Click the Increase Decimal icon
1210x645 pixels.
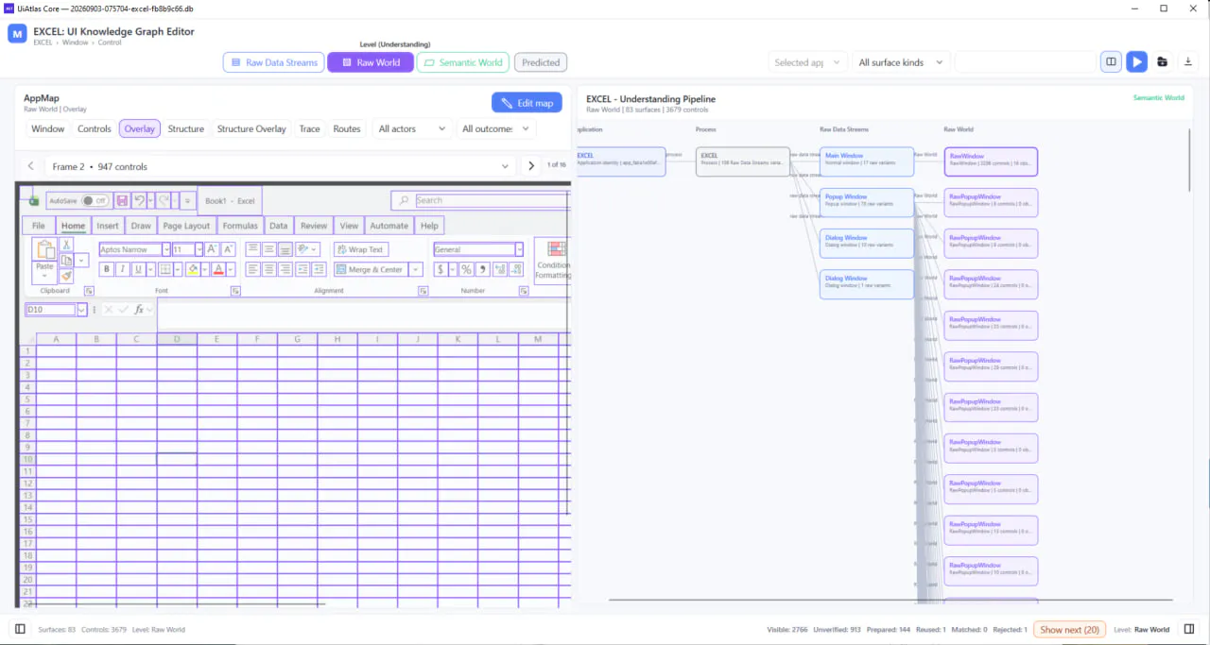click(x=499, y=269)
